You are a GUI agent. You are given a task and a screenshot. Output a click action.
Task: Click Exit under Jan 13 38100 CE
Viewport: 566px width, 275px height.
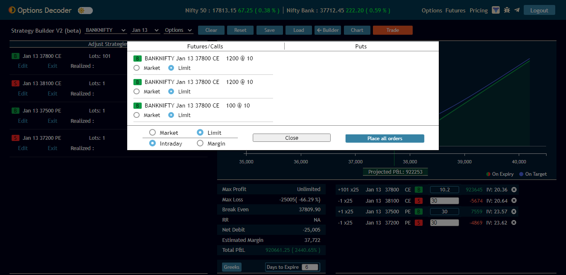pyautogui.click(x=53, y=93)
